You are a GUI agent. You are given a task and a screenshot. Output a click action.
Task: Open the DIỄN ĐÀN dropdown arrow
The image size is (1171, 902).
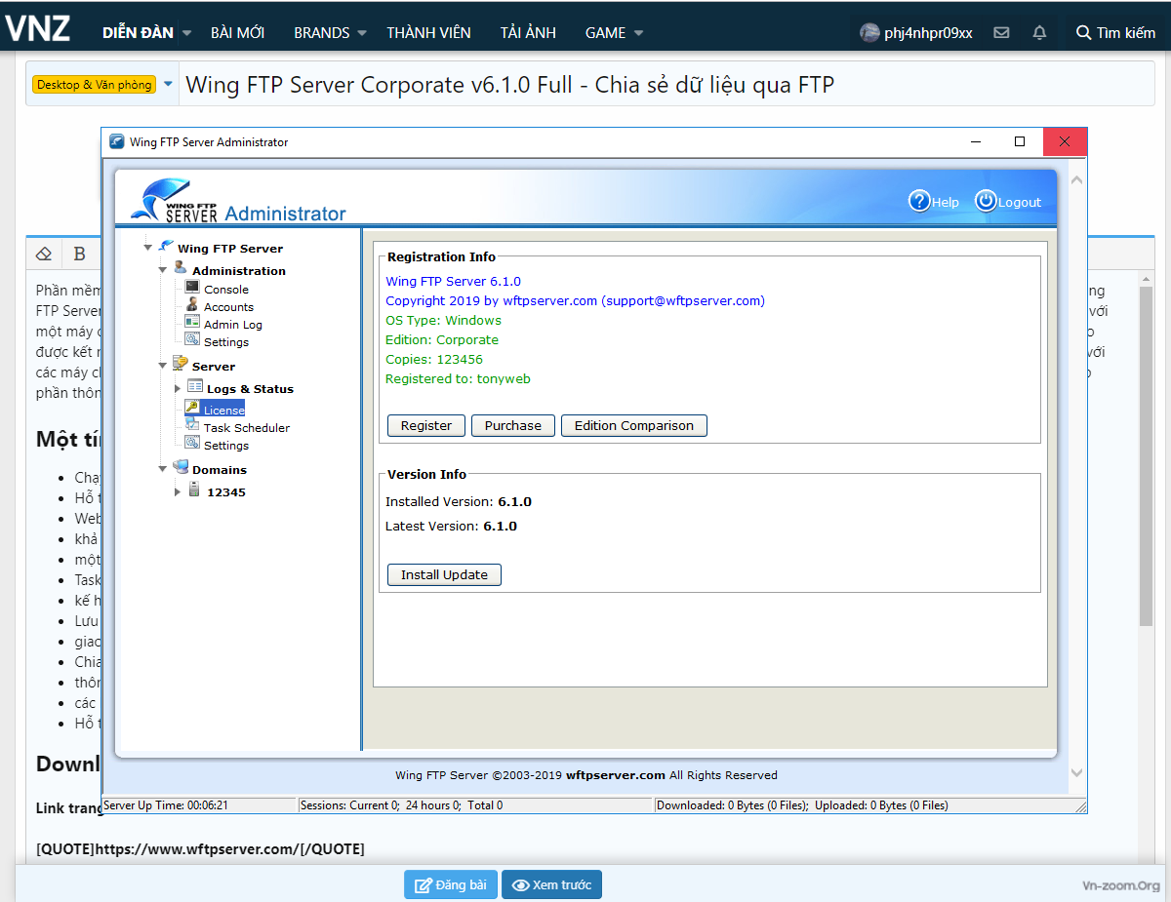(x=186, y=33)
